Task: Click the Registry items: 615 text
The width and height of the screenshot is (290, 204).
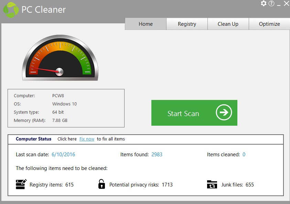Action: (52, 185)
